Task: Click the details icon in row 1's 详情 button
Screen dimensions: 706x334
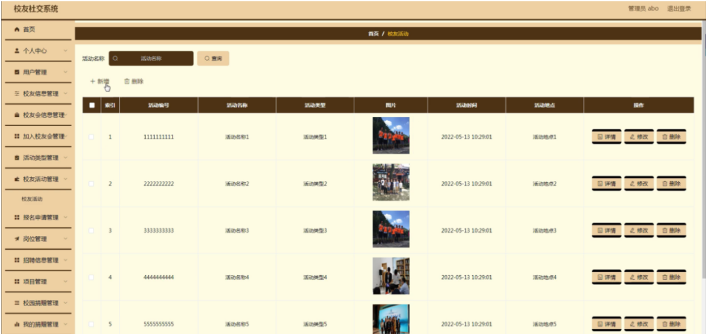Action: (599, 137)
